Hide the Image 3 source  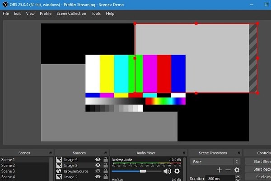click(x=98, y=165)
